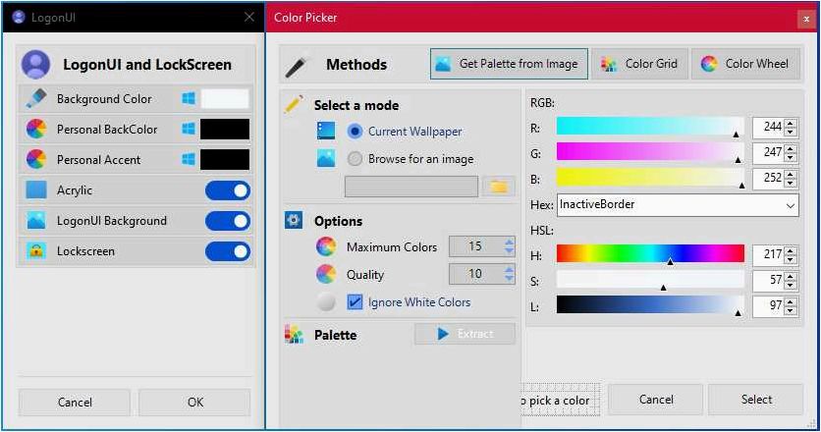The image size is (821, 432).
Task: Close the LogonUI window
Action: click(249, 18)
